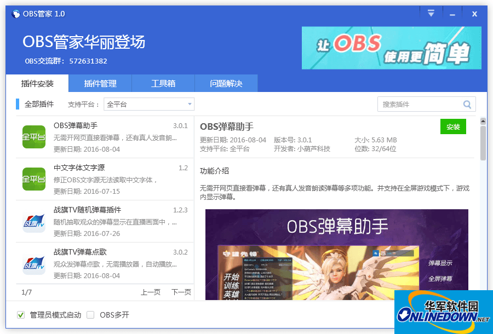The width and height of the screenshot is (493, 334).
Task: Click 支持平台: 全平台 in details pane
Action: 225,148
